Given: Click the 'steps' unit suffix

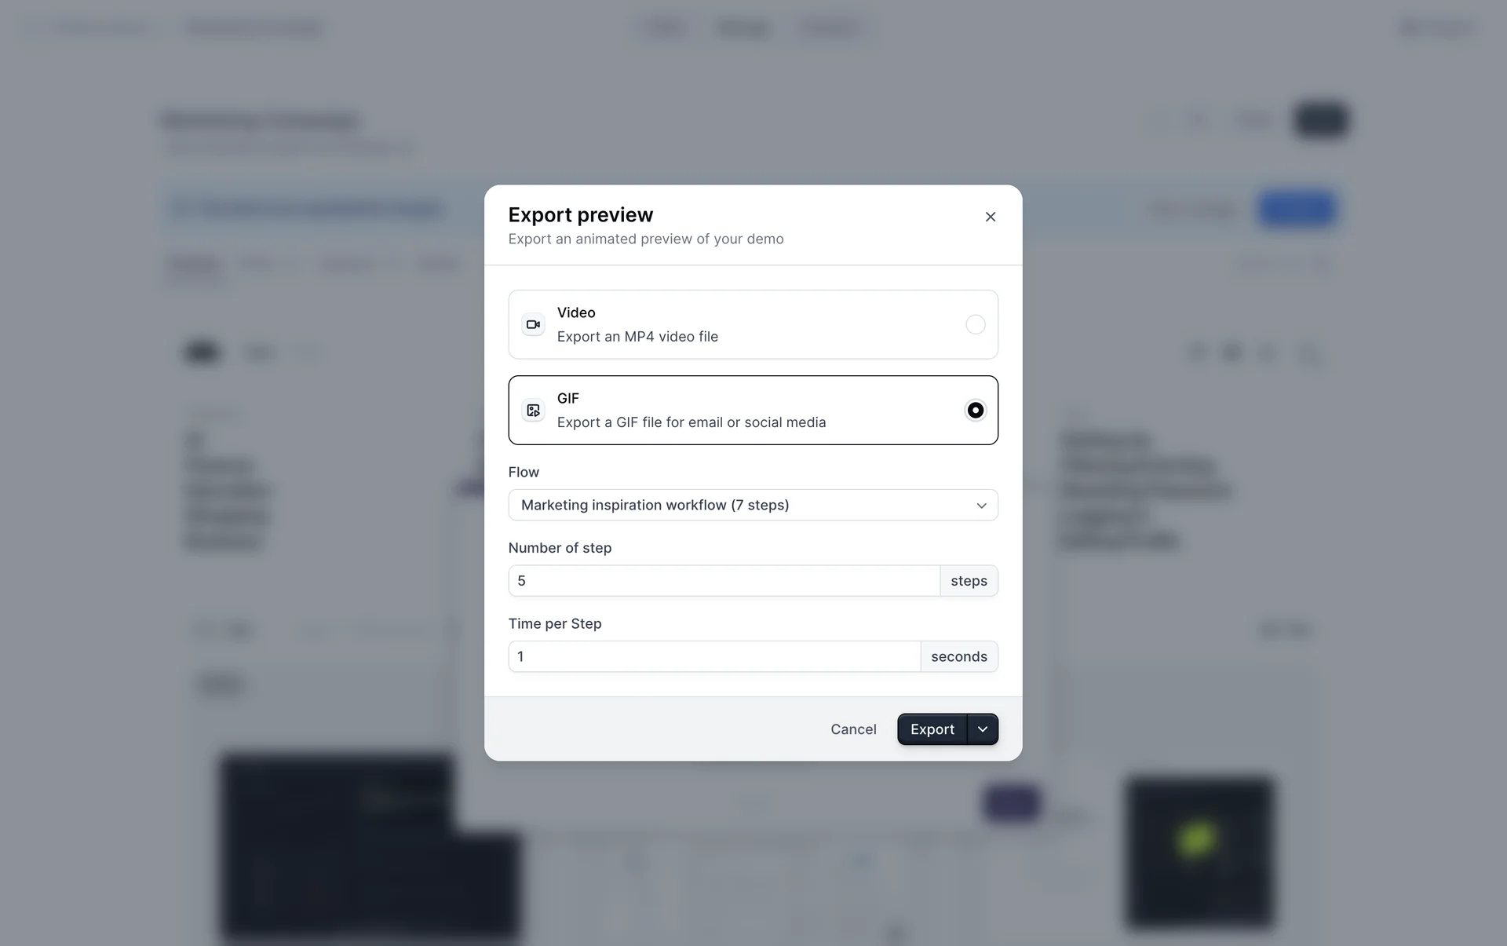Looking at the screenshot, I should (969, 581).
